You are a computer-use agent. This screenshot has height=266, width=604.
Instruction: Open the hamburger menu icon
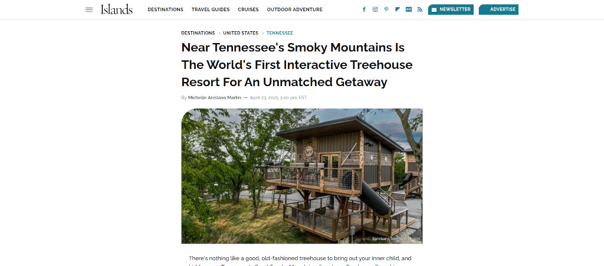89,9
